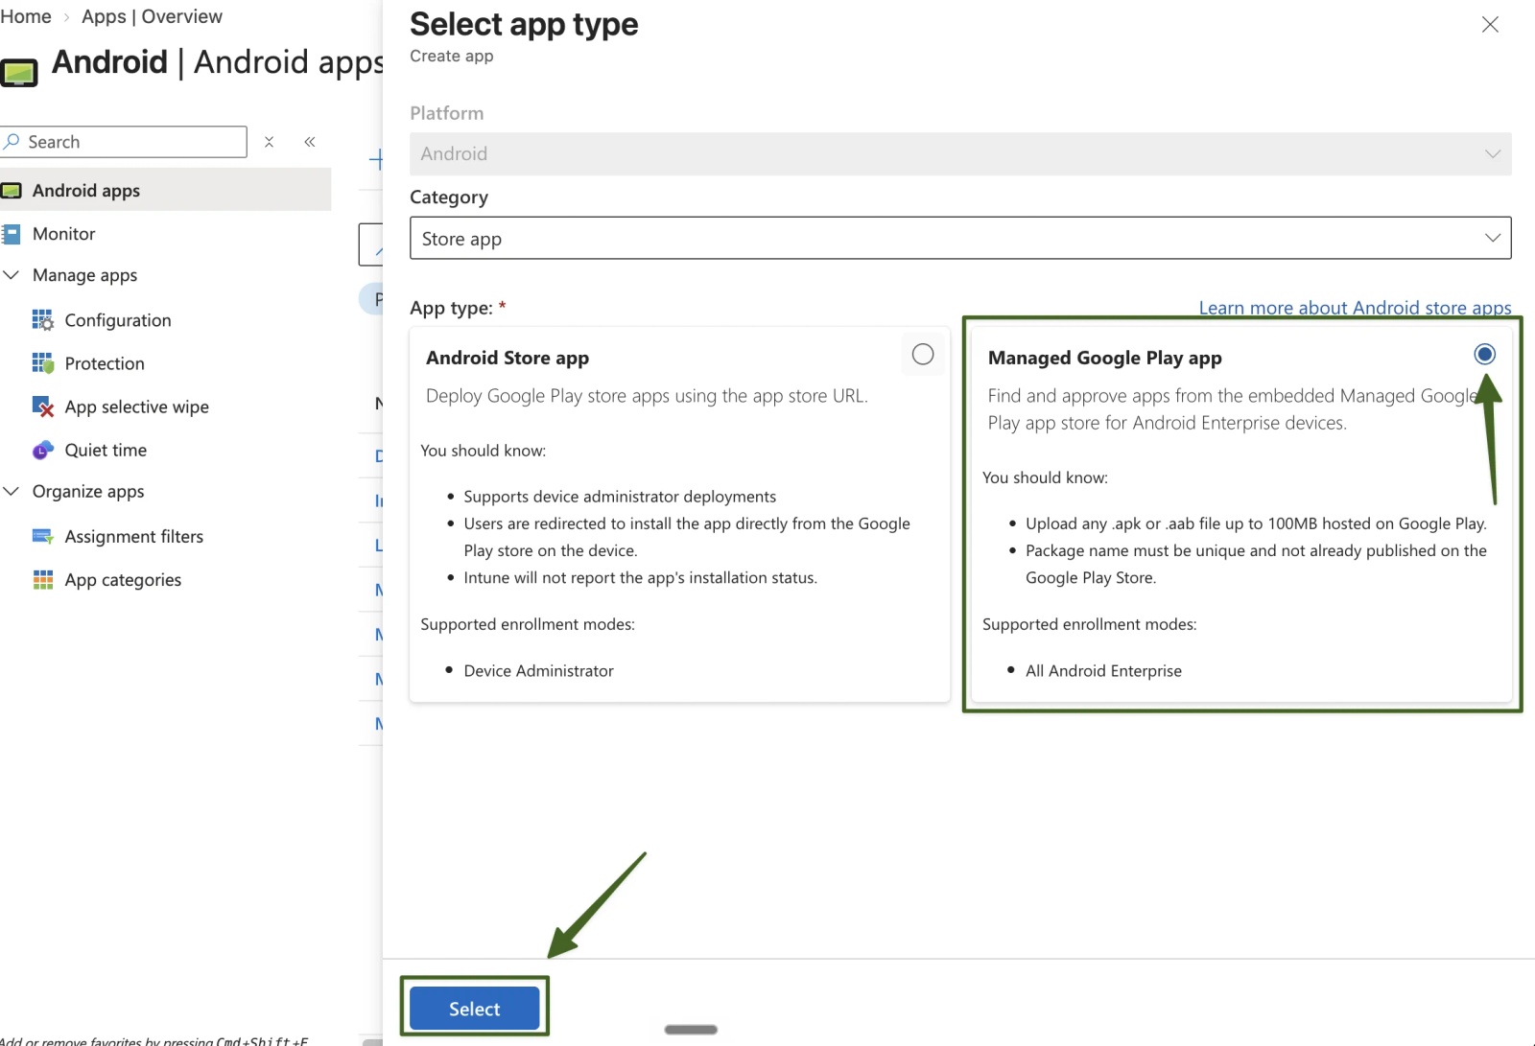This screenshot has width=1535, height=1046.
Task: Click 'Supports device administrator deployments' bullet
Action: pos(620,497)
